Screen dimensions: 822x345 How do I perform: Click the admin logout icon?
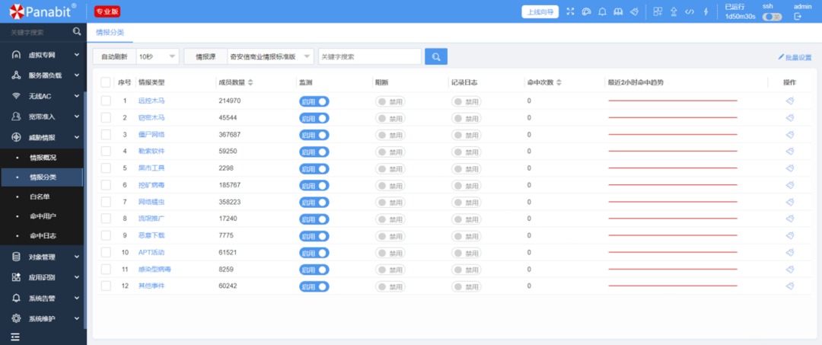pos(798,17)
